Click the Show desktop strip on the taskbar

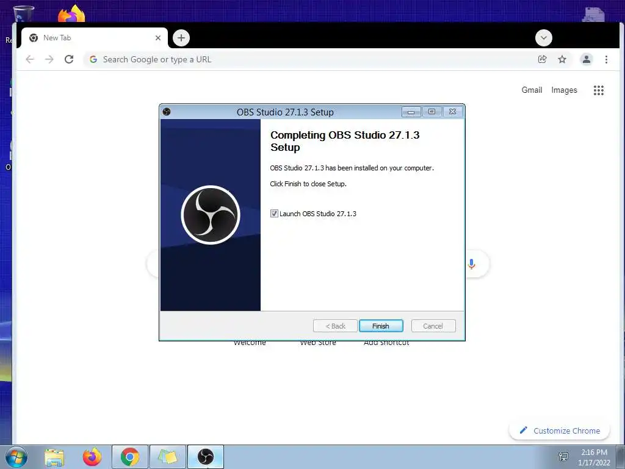point(621,457)
